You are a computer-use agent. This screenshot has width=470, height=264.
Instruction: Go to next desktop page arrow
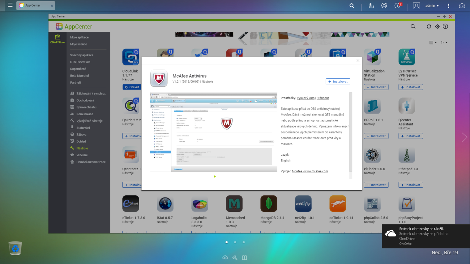pyautogui.click(x=464, y=137)
